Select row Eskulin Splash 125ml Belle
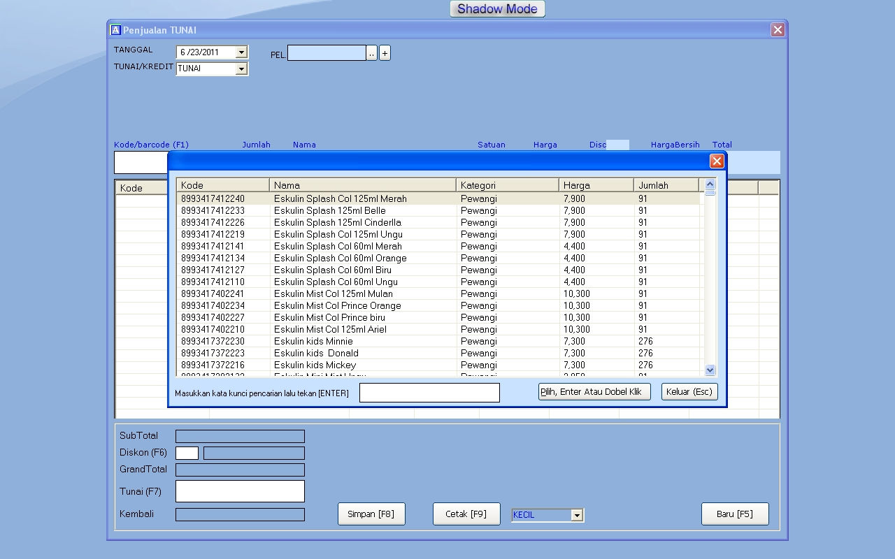The height and width of the screenshot is (559, 895). click(438, 210)
